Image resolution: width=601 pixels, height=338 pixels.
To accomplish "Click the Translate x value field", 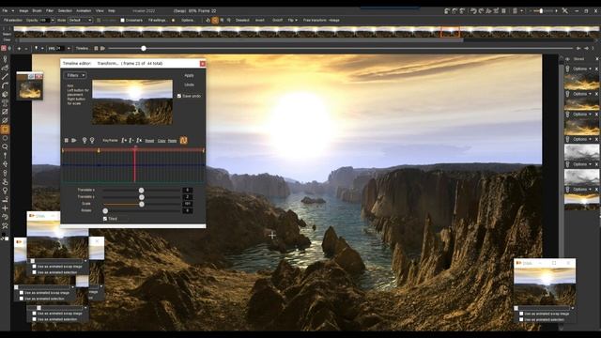I will point(188,190).
